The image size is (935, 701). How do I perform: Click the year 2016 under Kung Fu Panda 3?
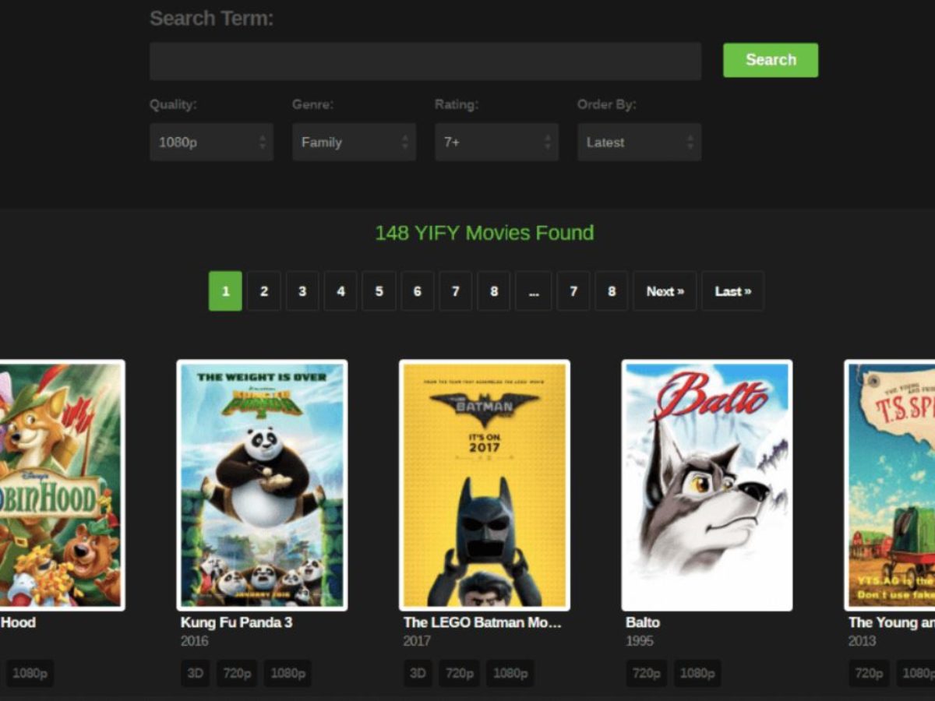pyautogui.click(x=195, y=641)
